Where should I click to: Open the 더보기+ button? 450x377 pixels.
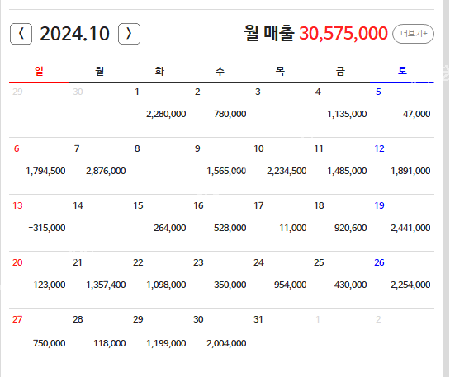coord(414,34)
